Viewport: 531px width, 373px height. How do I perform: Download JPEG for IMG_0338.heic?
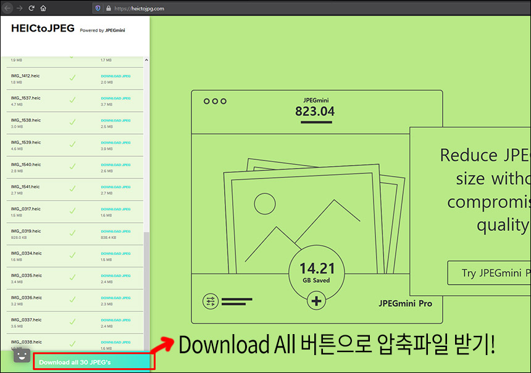coord(115,343)
